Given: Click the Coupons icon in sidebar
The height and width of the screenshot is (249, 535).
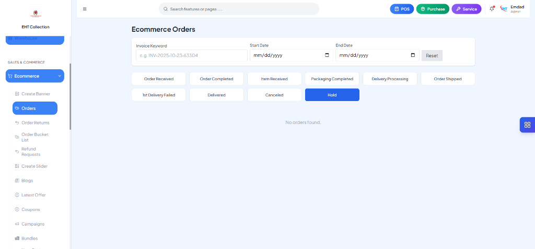Looking at the screenshot, I should tap(17, 209).
